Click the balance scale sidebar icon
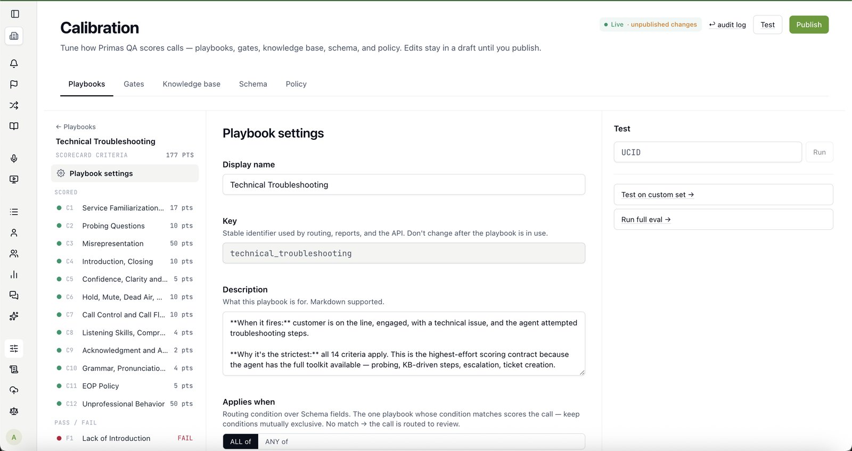Image resolution: width=852 pixels, height=451 pixels. coord(14,411)
